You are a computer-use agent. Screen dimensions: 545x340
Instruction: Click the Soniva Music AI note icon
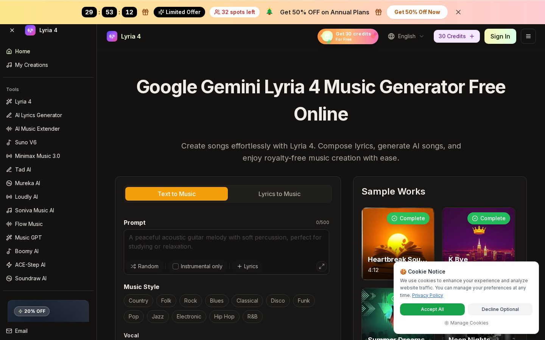pos(9,210)
